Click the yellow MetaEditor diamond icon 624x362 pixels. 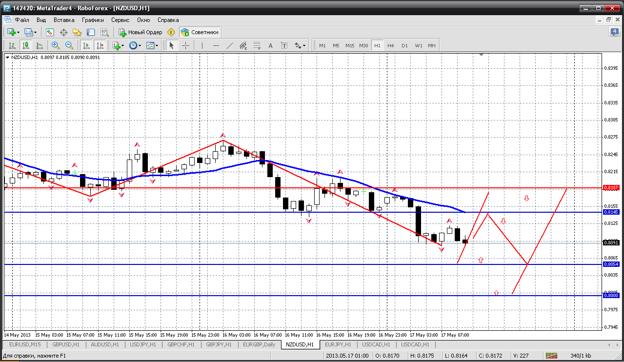click(x=171, y=32)
